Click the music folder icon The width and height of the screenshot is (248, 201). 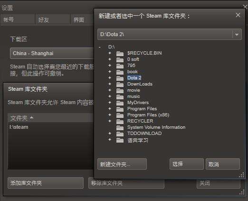tap(120, 97)
